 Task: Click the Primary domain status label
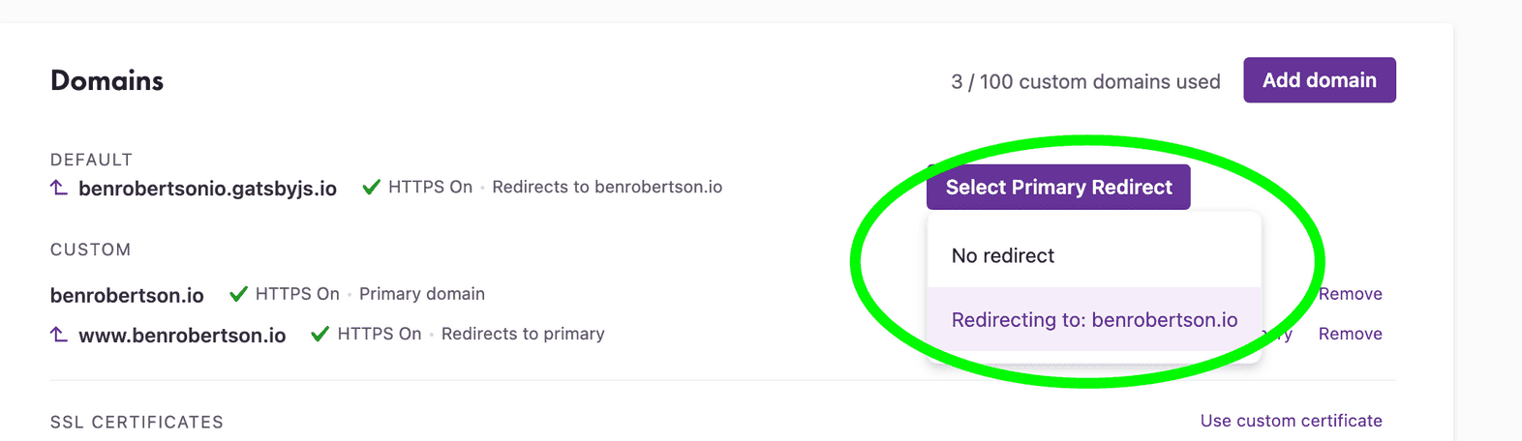coord(422,294)
